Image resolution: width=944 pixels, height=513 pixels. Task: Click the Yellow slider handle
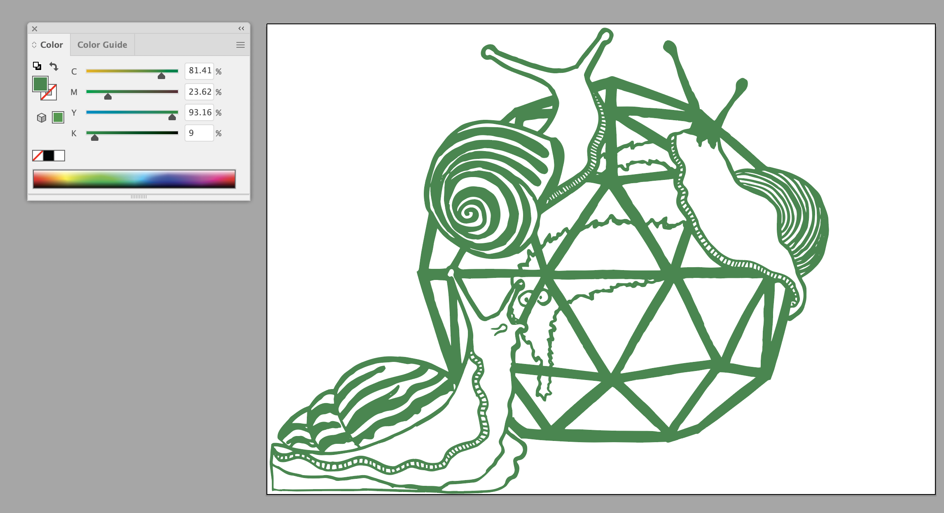click(172, 117)
